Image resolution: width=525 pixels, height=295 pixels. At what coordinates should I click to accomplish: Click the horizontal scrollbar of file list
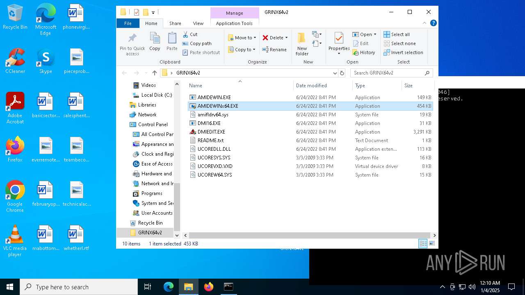click(310, 235)
